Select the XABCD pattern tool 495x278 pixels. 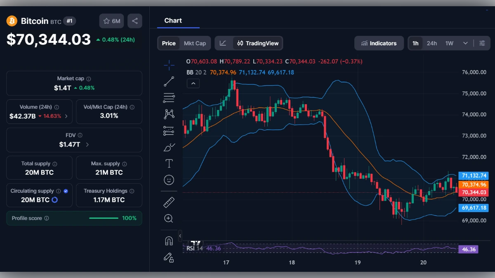(x=169, y=114)
